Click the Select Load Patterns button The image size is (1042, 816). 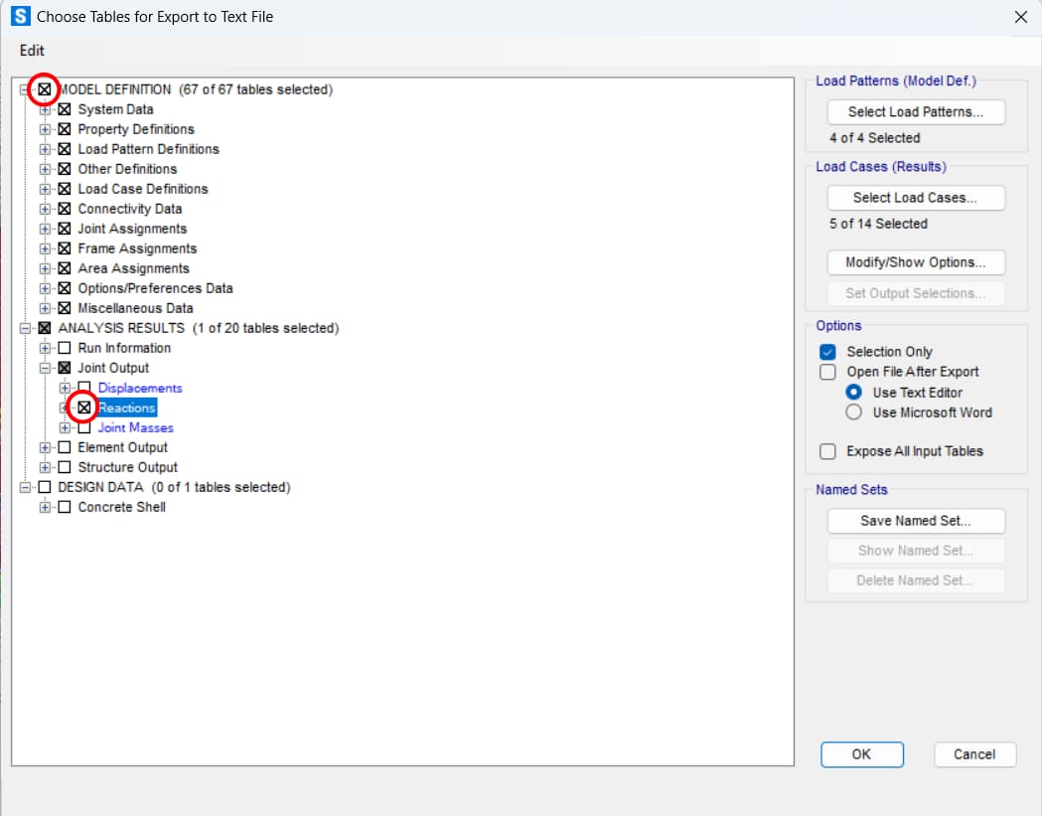pyautogui.click(x=915, y=112)
